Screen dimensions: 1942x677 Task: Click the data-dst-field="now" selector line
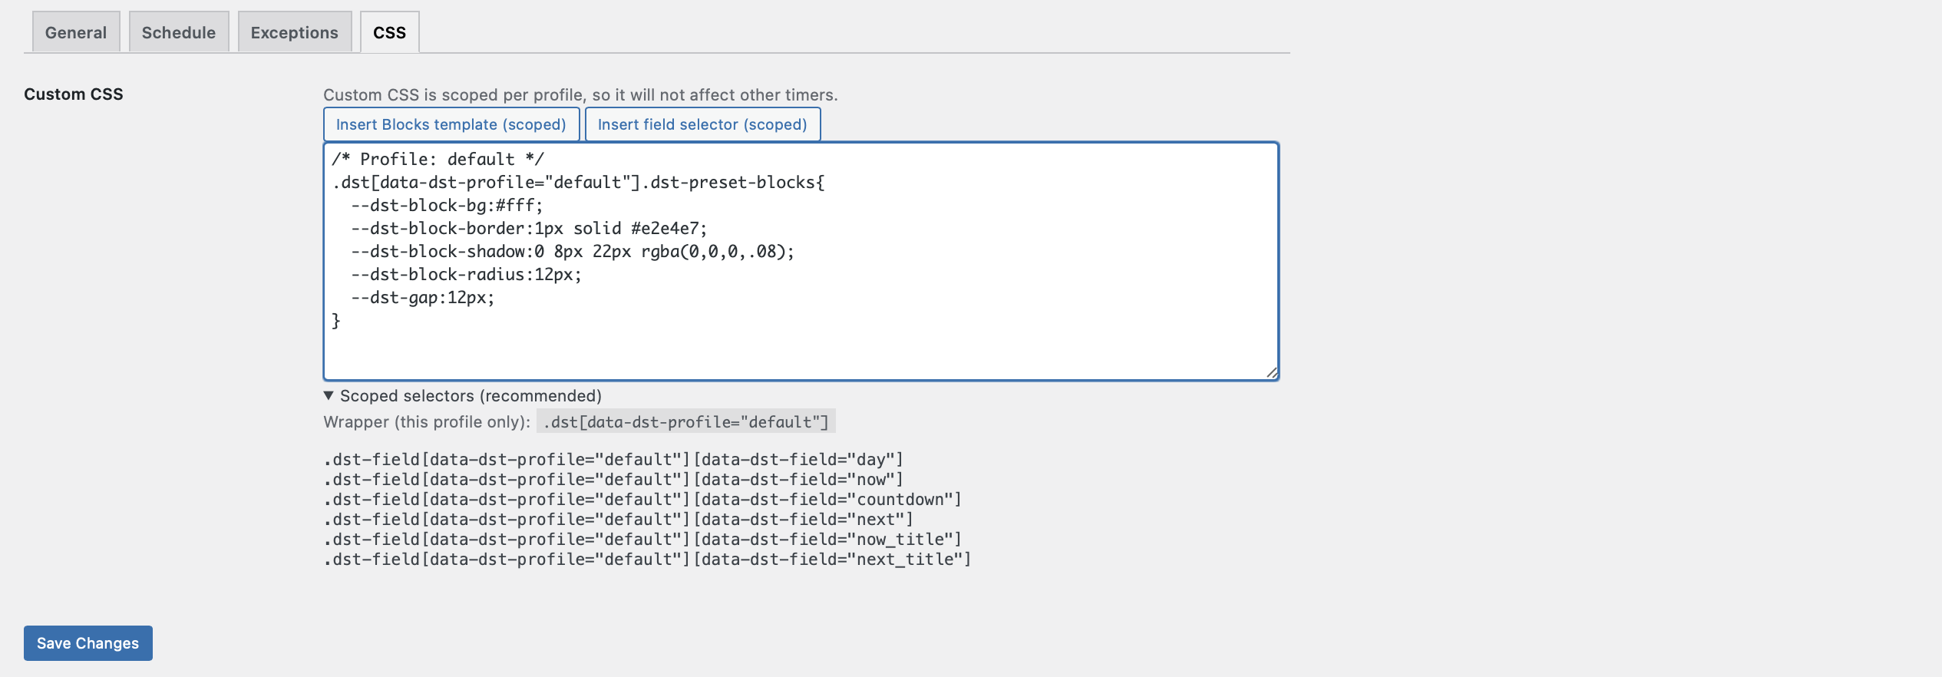coord(613,479)
